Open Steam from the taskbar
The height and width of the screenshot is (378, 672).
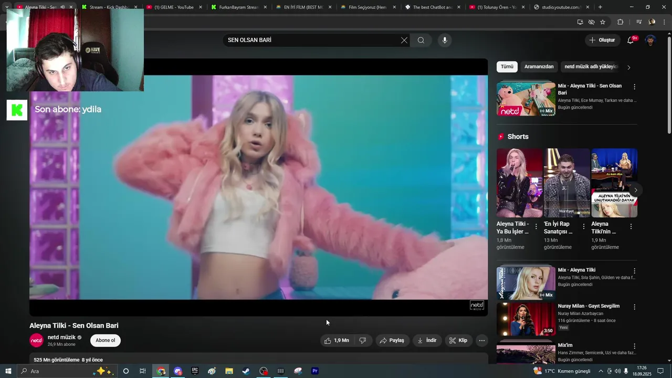coord(246,371)
